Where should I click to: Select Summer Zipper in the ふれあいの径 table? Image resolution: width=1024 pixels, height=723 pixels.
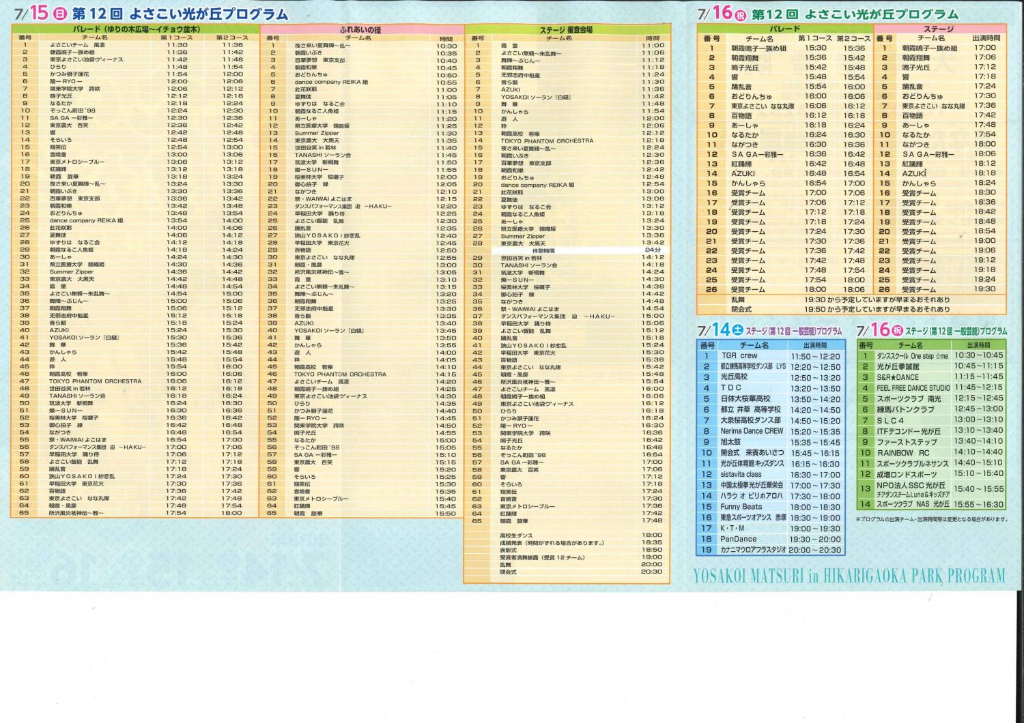point(316,133)
